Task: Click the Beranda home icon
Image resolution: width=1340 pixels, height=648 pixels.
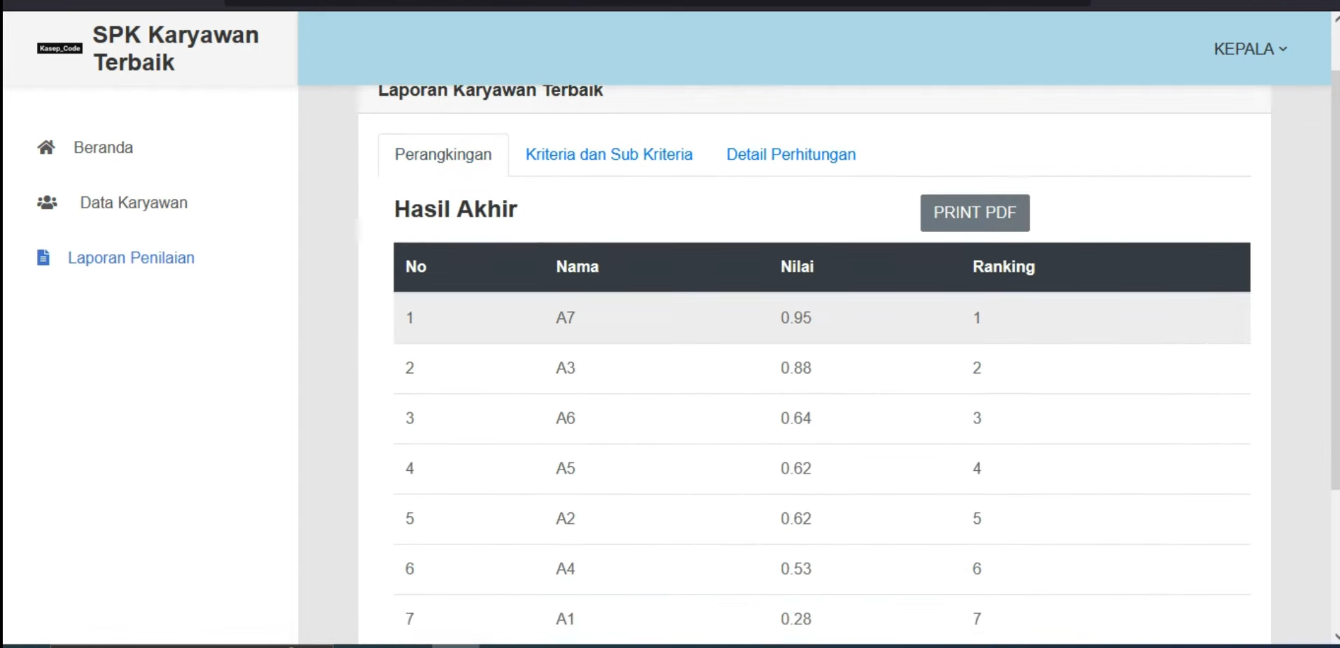Action: pos(46,147)
